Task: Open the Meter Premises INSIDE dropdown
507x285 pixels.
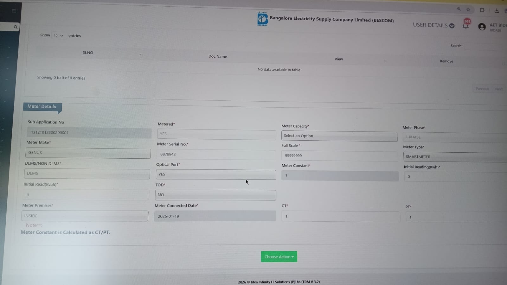Action: 85,216
